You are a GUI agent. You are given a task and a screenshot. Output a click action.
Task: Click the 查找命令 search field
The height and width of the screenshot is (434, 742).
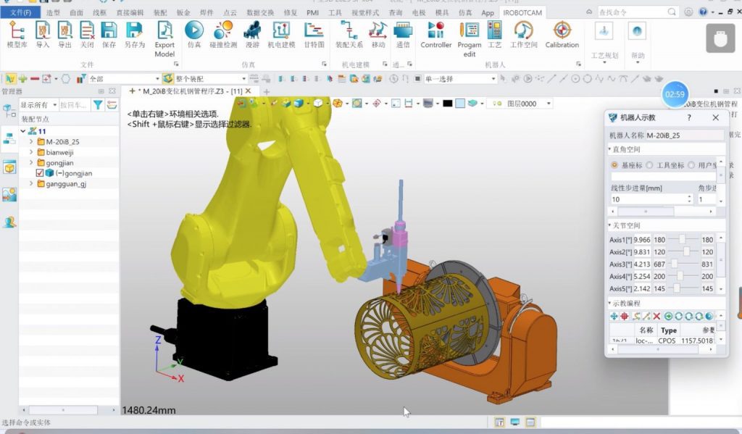pyautogui.click(x=630, y=12)
